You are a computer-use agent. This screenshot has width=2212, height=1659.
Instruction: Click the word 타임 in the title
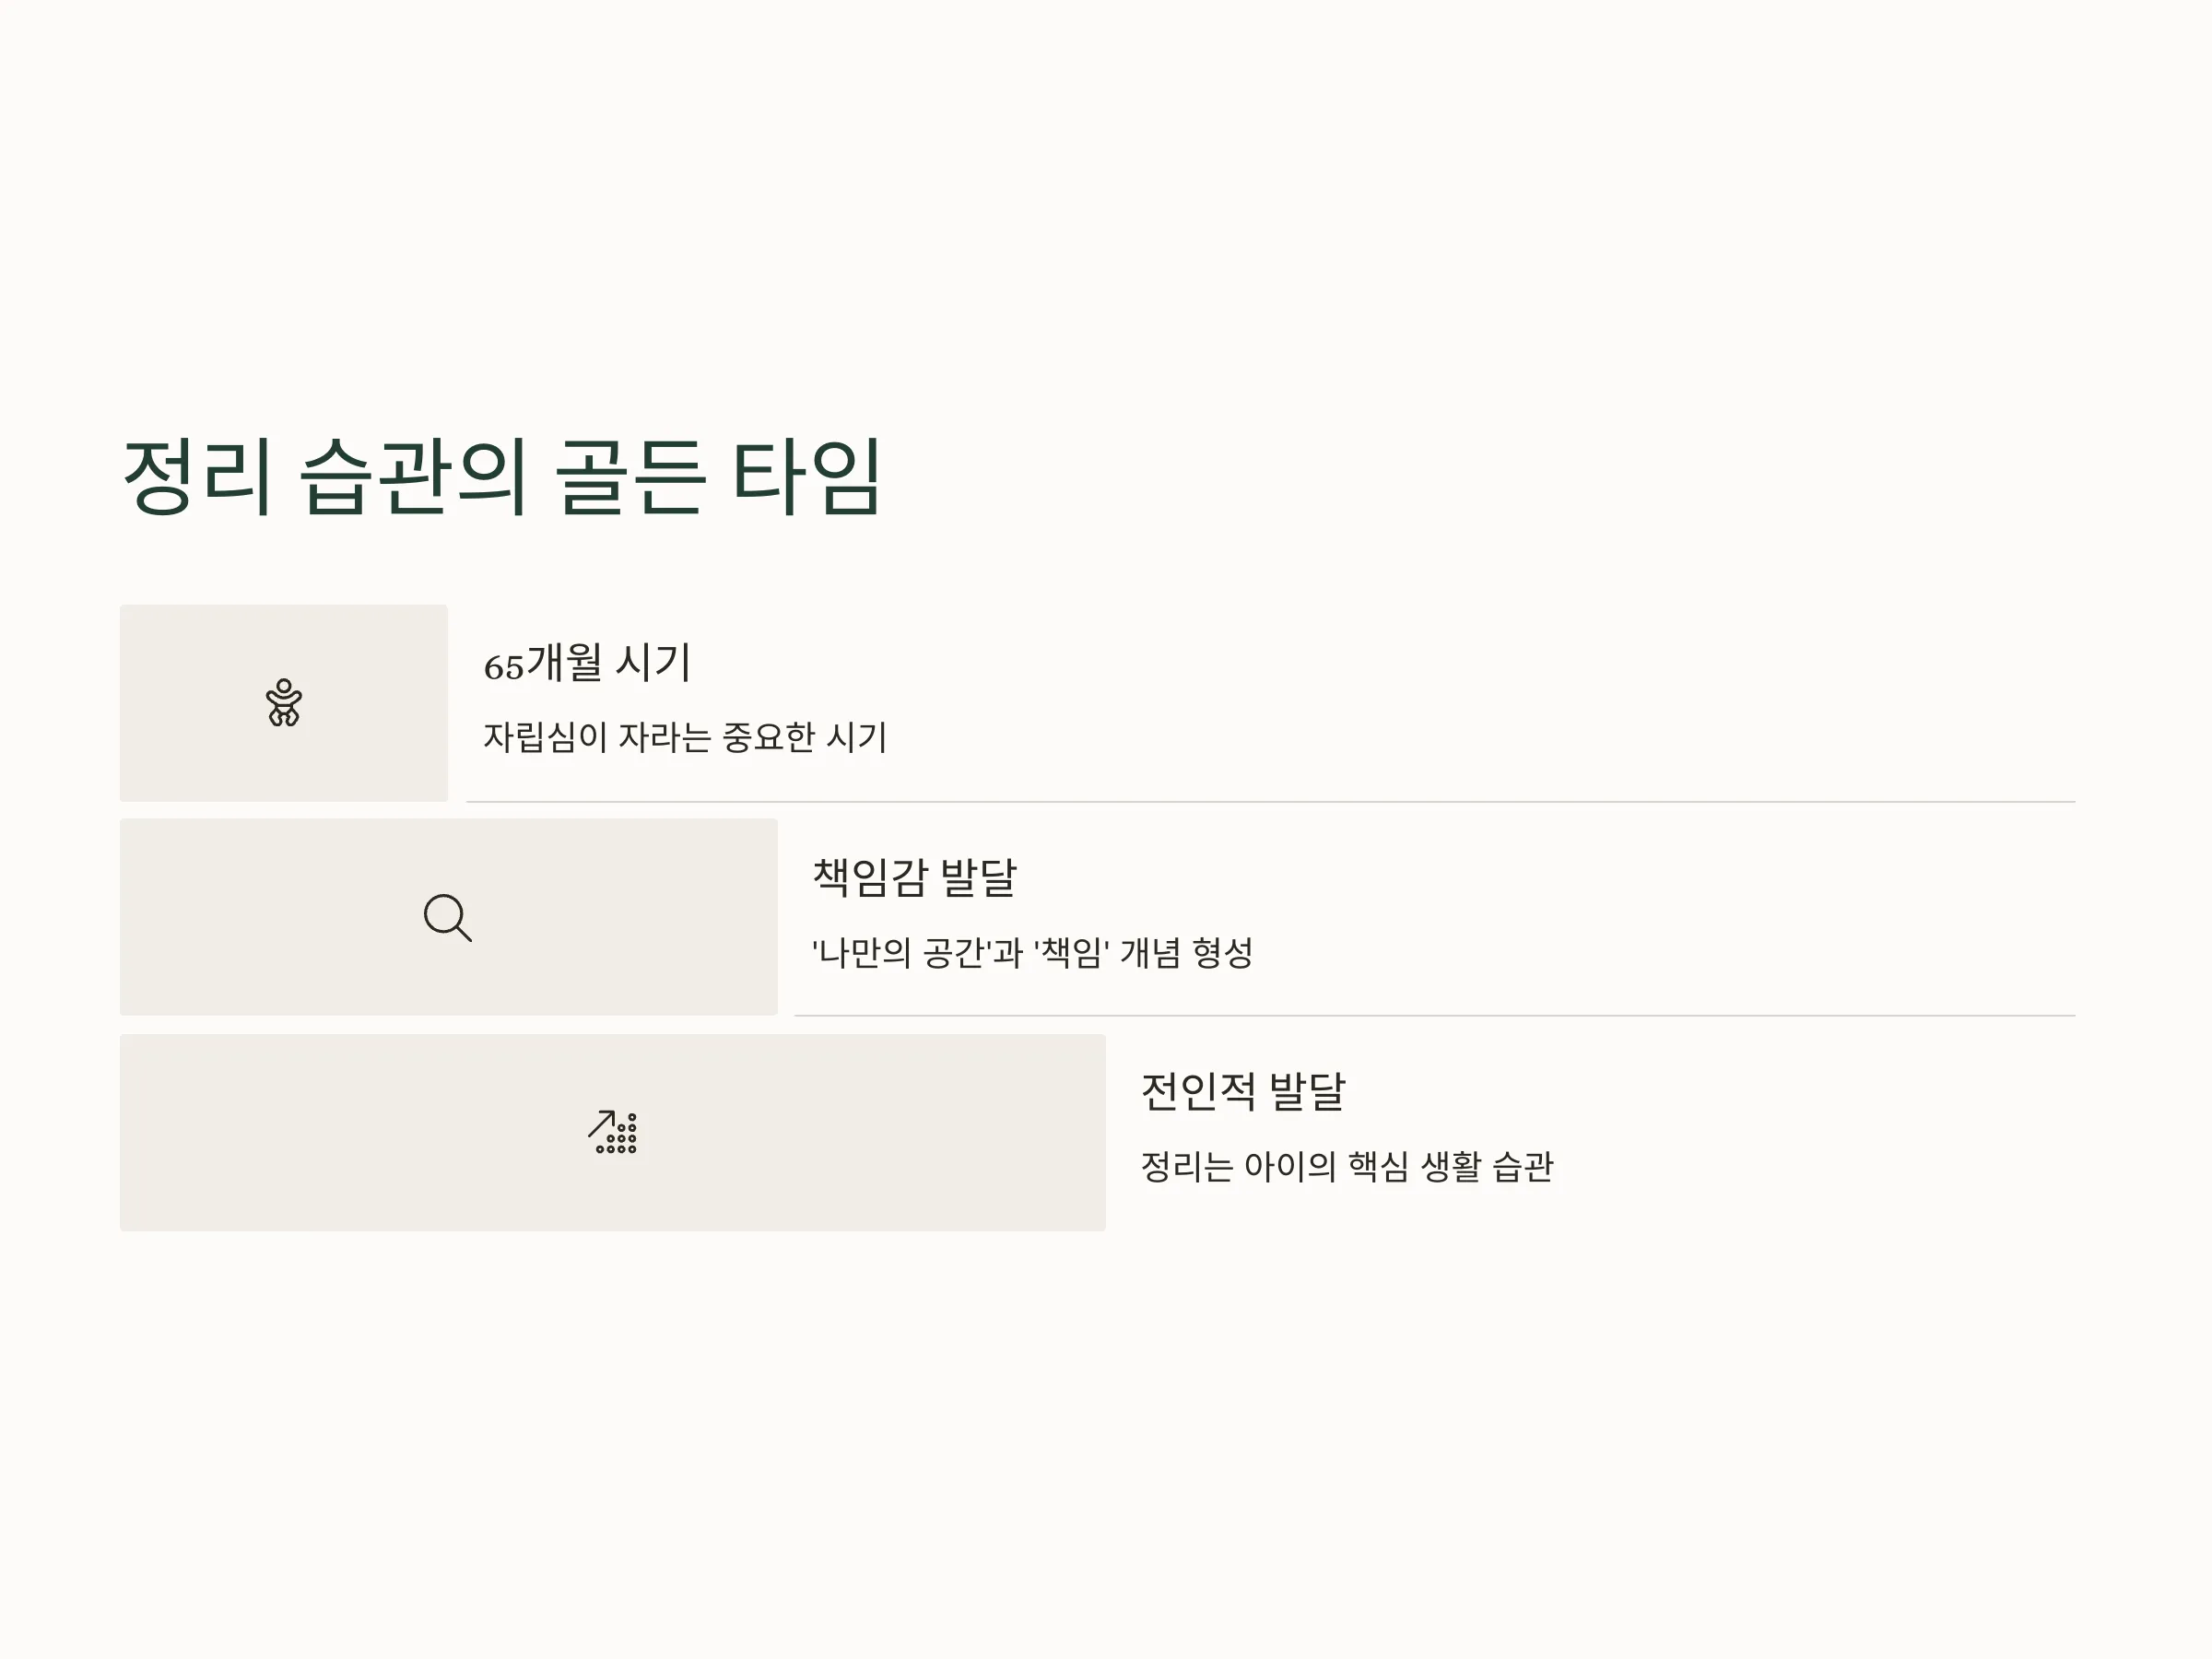807,477
